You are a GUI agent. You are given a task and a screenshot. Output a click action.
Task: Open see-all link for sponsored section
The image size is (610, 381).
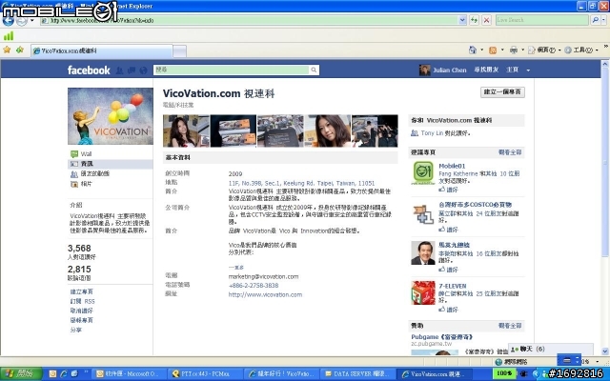click(510, 326)
